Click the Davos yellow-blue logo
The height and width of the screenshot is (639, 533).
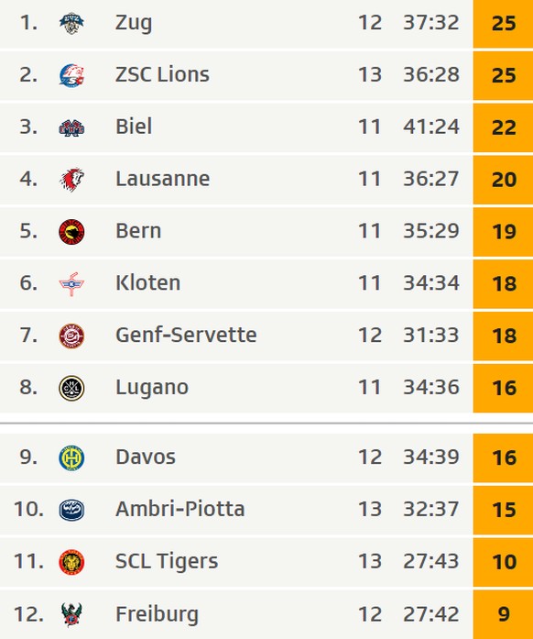tap(71, 457)
